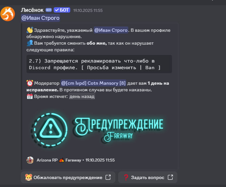226x187 pixels.
Task: Click the waving hand emoji in greeting
Action: click(30, 30)
